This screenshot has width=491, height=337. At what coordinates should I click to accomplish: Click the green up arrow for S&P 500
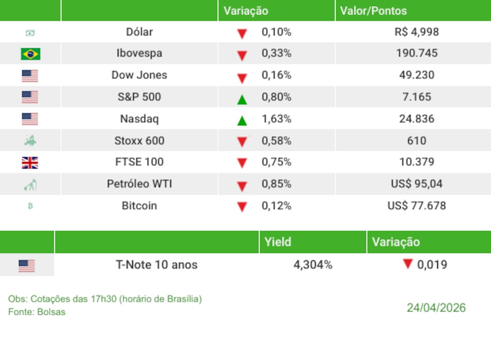(242, 99)
